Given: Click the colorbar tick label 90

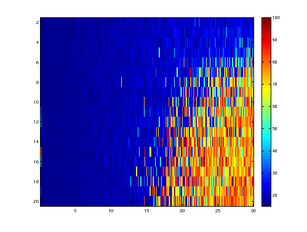Looking at the screenshot, I should coord(274,40).
